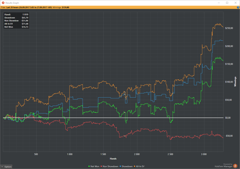This screenshot has width=240, height=169.
Task: Click the Results Graph app icon in title bar
Action: 3,3
